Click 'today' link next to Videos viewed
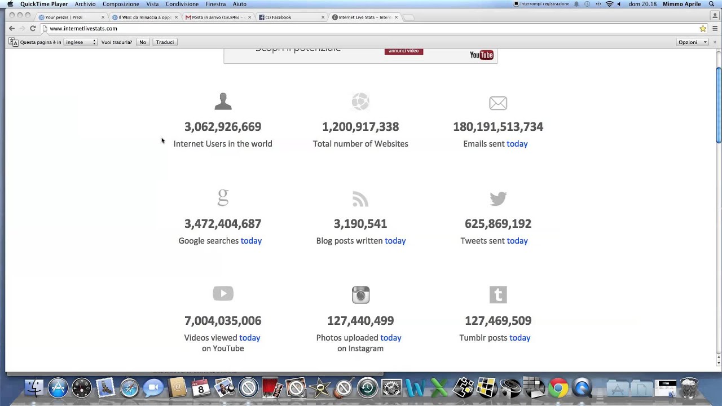 tap(249, 338)
